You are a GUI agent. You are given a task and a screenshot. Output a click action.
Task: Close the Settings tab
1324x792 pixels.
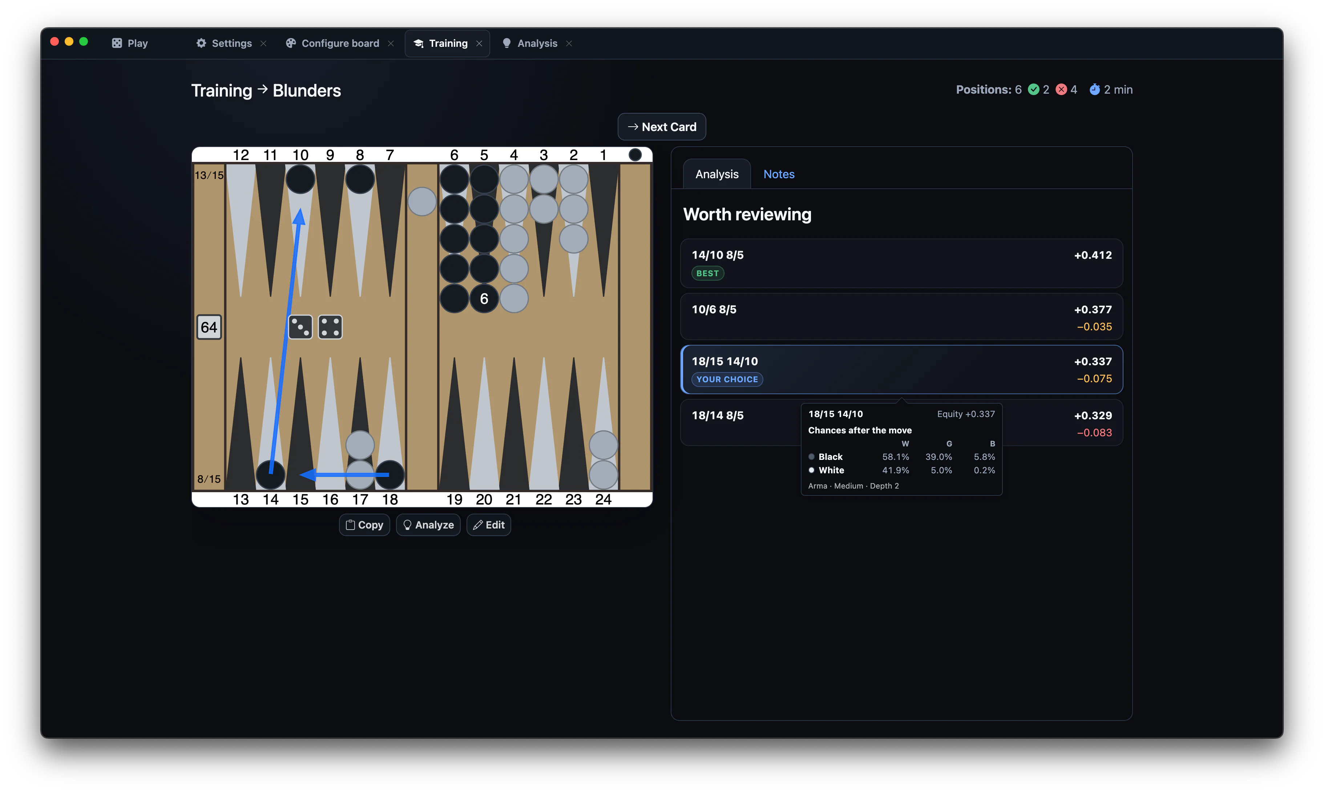pyautogui.click(x=263, y=44)
